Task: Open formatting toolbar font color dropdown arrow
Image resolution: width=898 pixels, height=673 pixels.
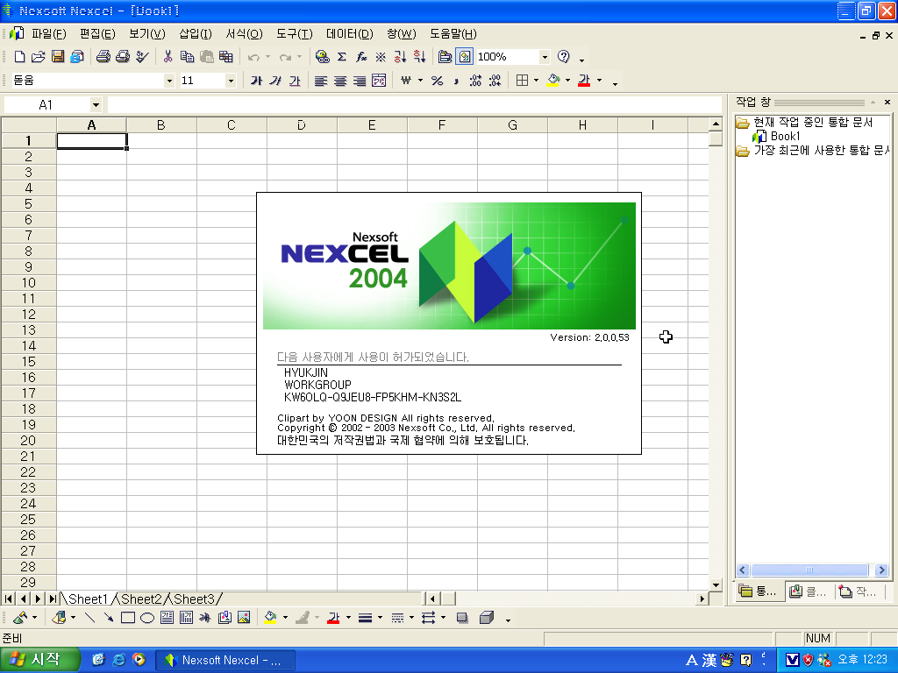Action: click(x=599, y=81)
